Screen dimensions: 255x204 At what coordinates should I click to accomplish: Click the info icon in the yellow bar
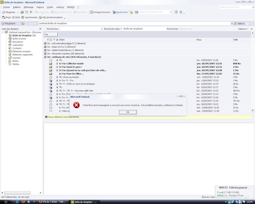46,117
